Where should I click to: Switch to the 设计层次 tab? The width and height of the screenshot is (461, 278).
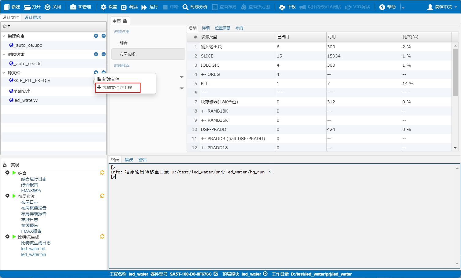click(33, 17)
